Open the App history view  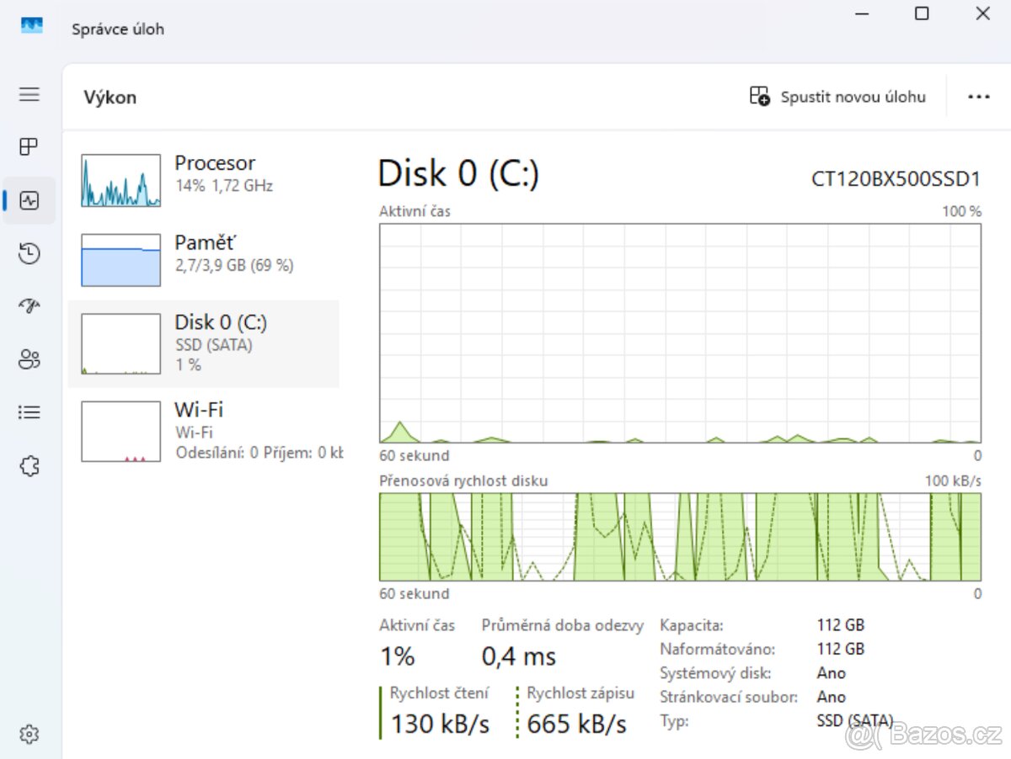click(x=29, y=253)
